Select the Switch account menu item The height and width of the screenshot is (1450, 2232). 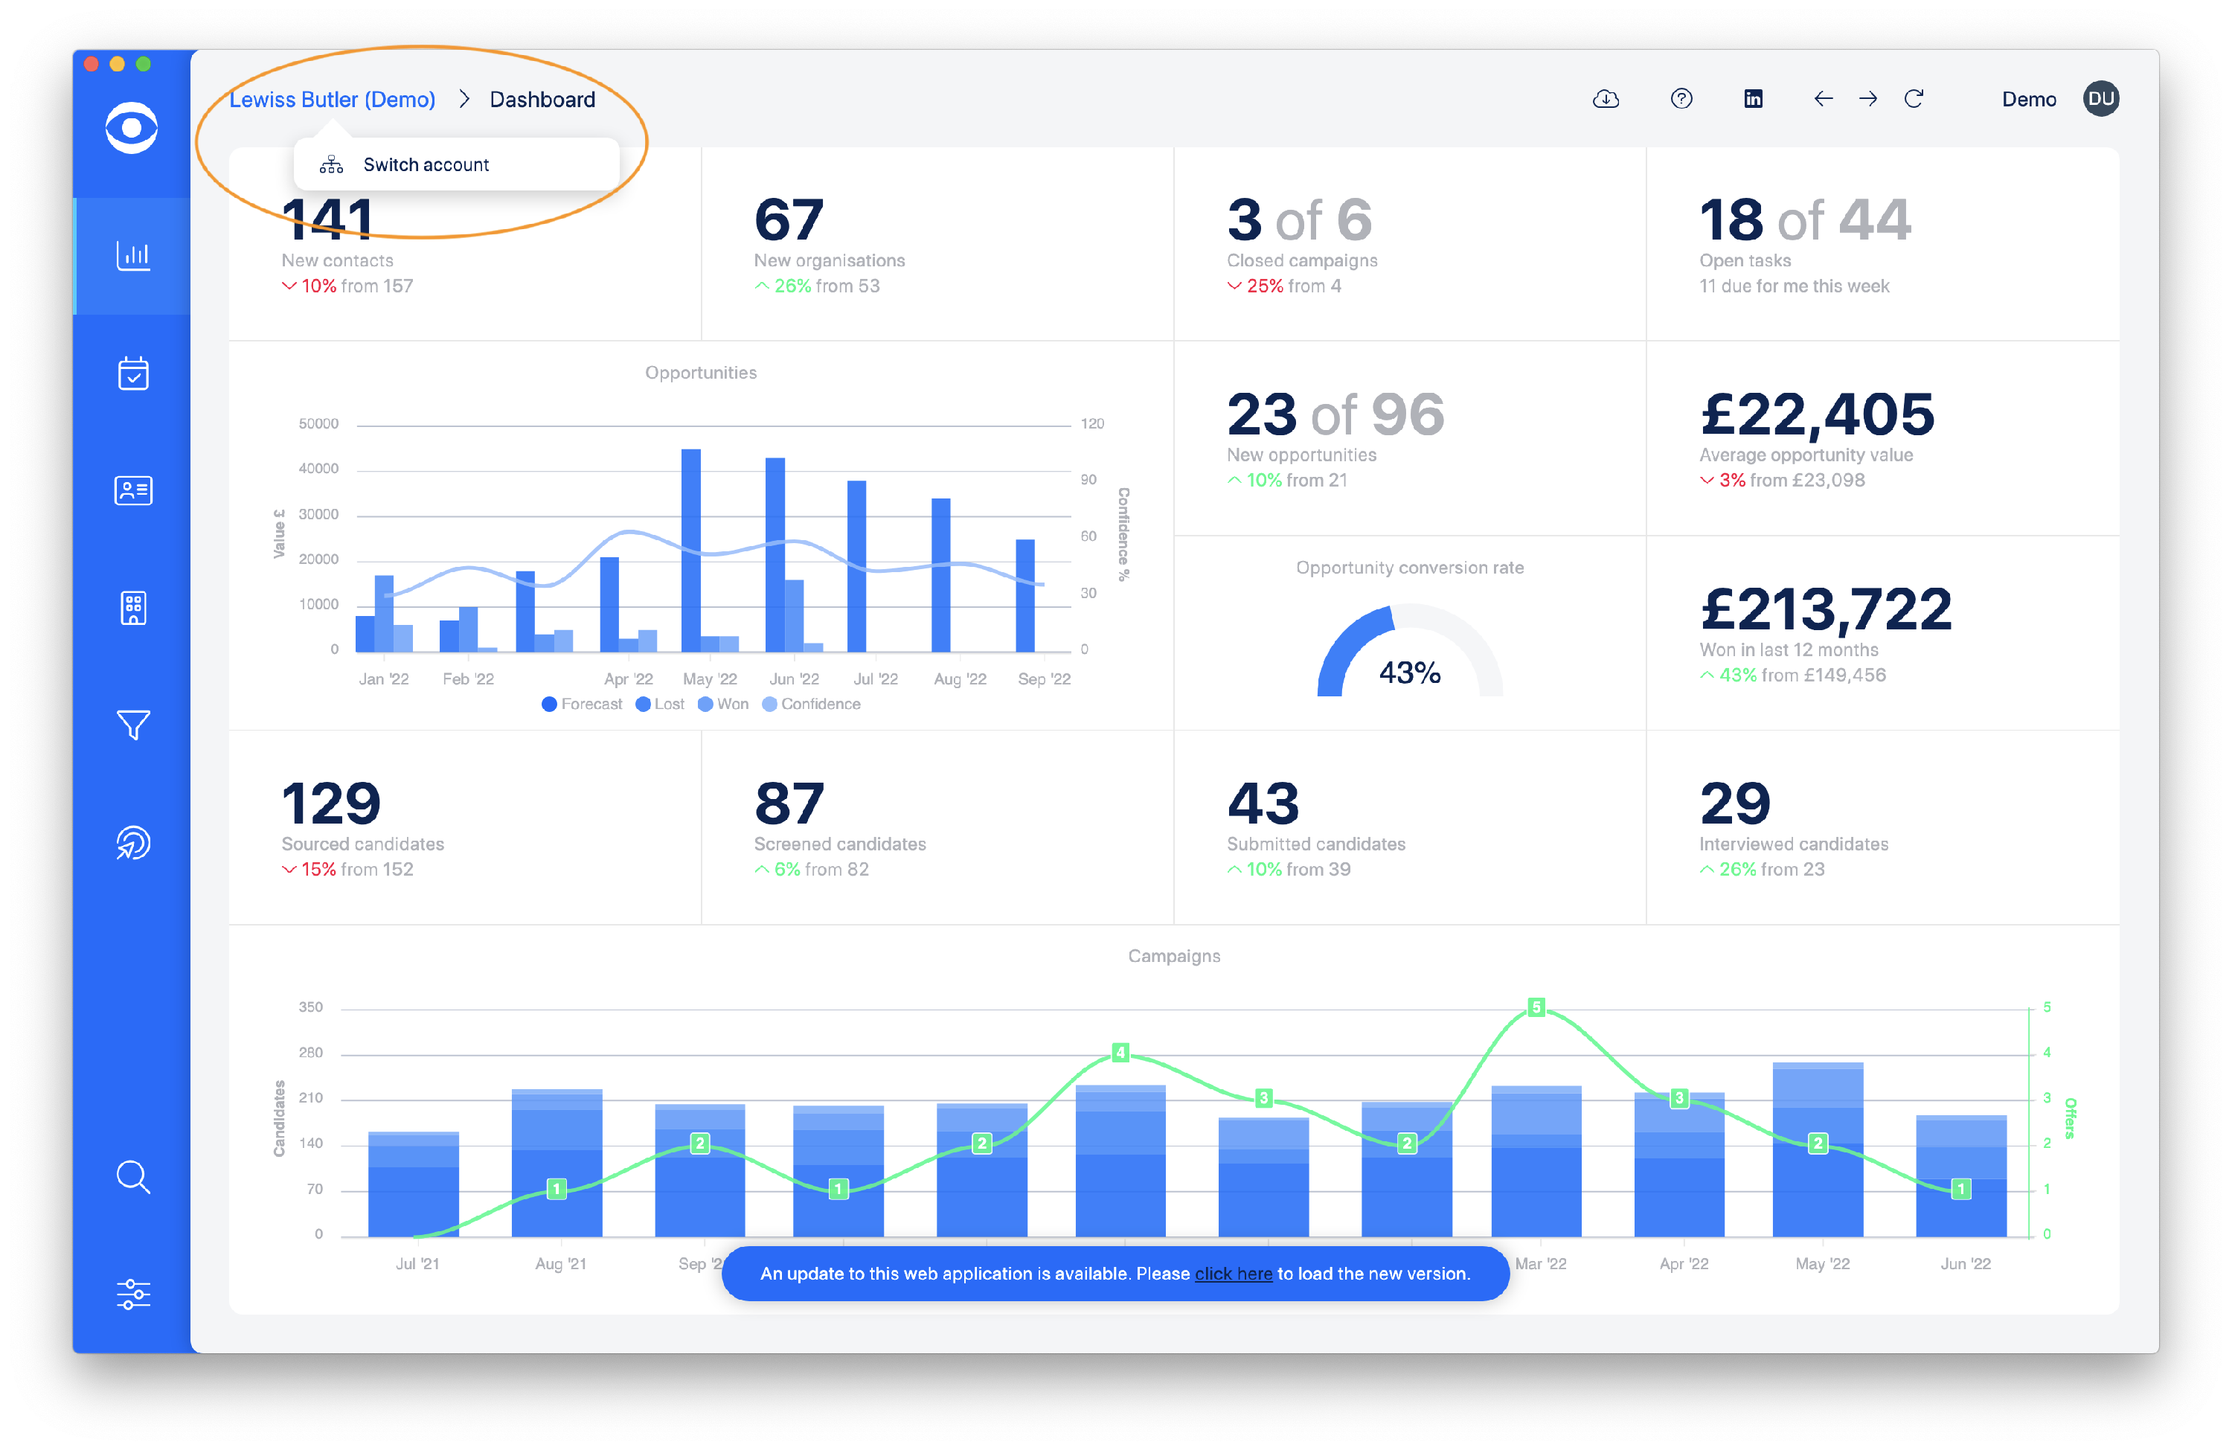tap(426, 165)
